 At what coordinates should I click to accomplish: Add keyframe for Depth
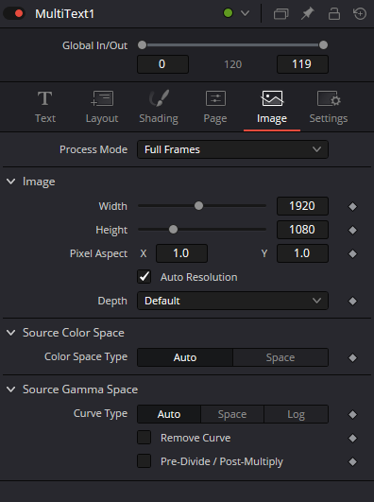point(352,302)
